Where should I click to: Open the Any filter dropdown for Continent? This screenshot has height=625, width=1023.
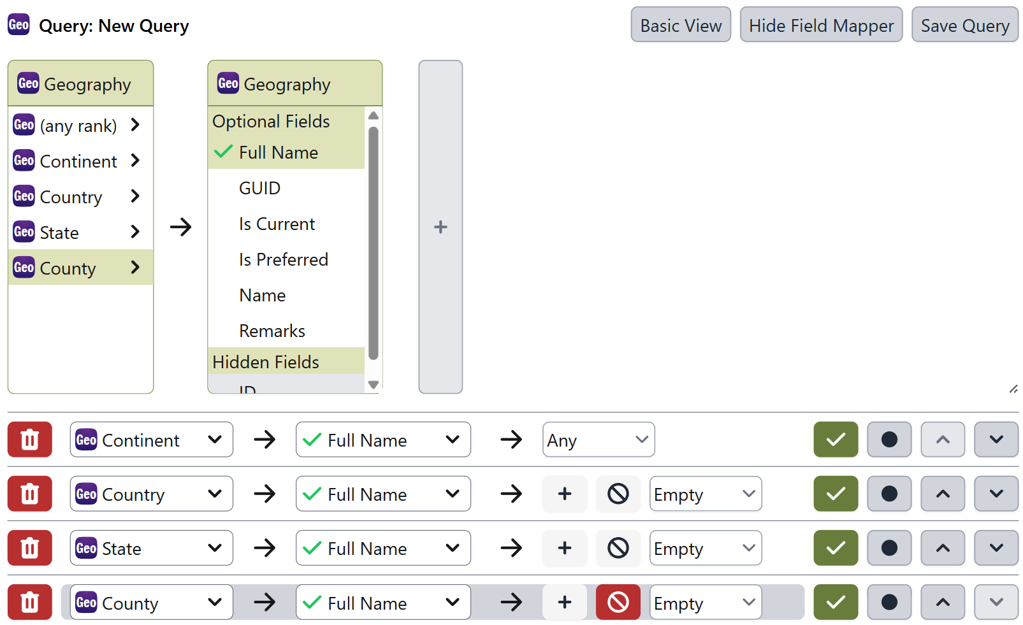[599, 440]
